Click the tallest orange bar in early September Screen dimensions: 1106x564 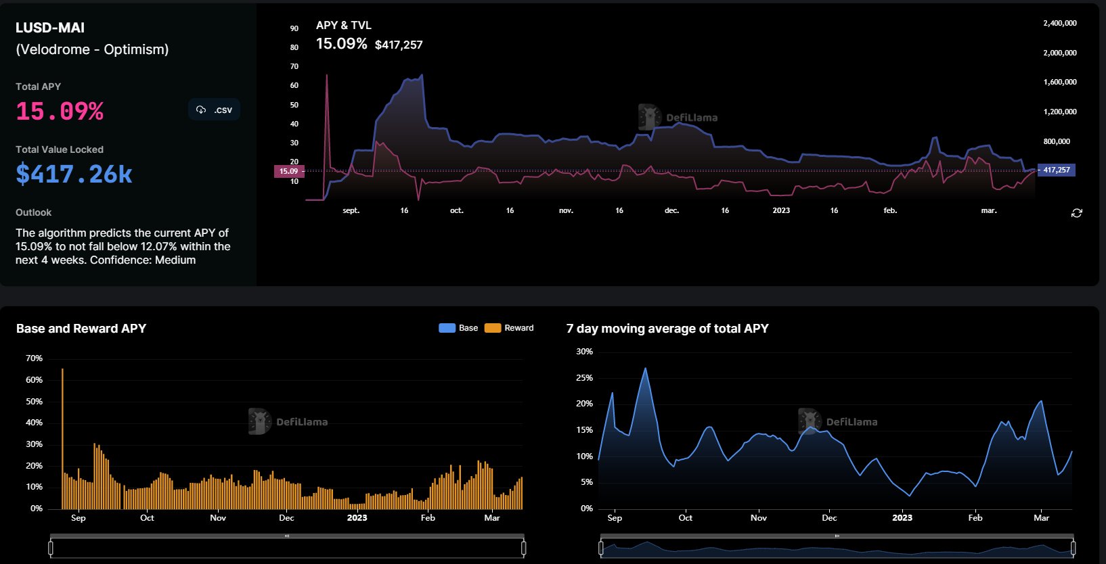coord(62,440)
